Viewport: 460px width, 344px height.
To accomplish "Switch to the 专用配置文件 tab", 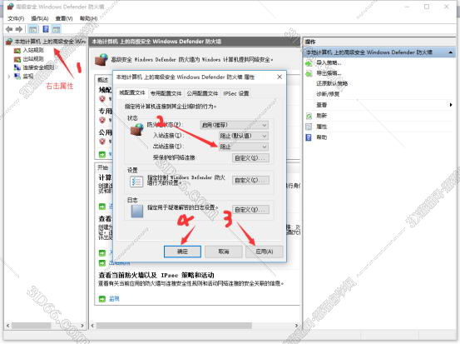I will point(166,93).
